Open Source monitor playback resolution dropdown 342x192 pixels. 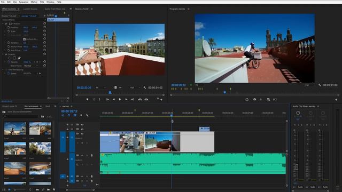coord(135,87)
